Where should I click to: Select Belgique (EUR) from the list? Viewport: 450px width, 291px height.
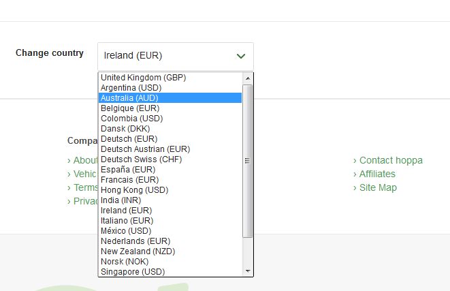[170, 108]
